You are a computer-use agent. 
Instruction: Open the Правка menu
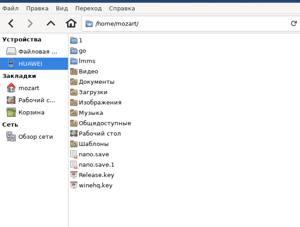(37, 9)
